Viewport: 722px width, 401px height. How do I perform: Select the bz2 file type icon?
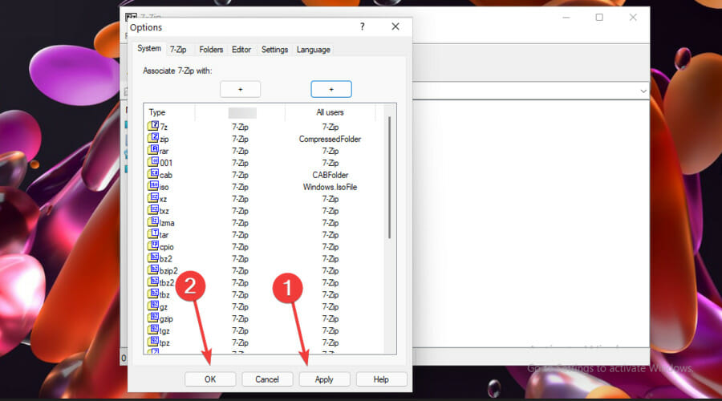[153, 258]
